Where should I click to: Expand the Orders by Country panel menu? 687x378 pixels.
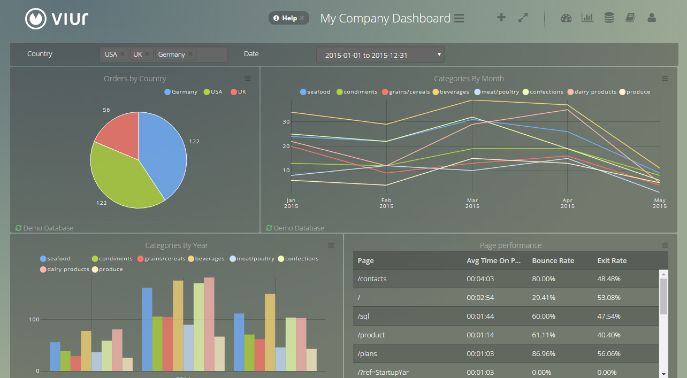(x=248, y=79)
